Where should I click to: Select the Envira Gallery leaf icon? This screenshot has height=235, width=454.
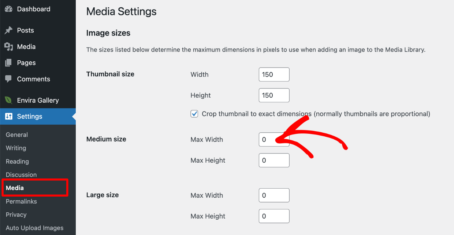click(8, 100)
